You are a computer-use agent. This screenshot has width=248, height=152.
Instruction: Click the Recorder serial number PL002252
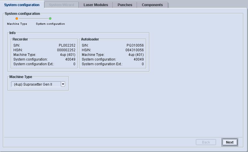pos(67,45)
